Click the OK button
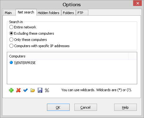 tap(58, 107)
